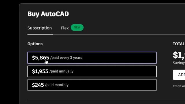Click the "/paid monthly" label text
This screenshot has width=185, height=104.
(x=57, y=85)
